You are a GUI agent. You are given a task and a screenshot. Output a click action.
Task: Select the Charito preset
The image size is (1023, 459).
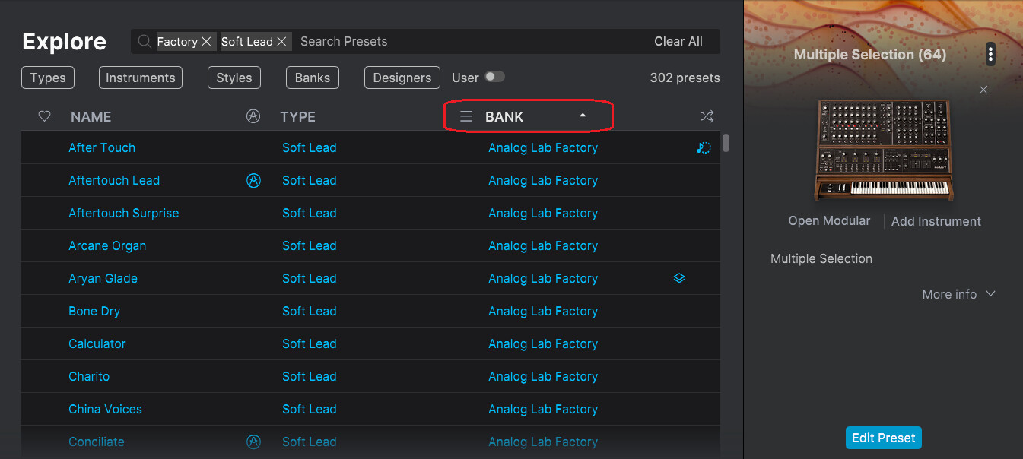tap(89, 377)
